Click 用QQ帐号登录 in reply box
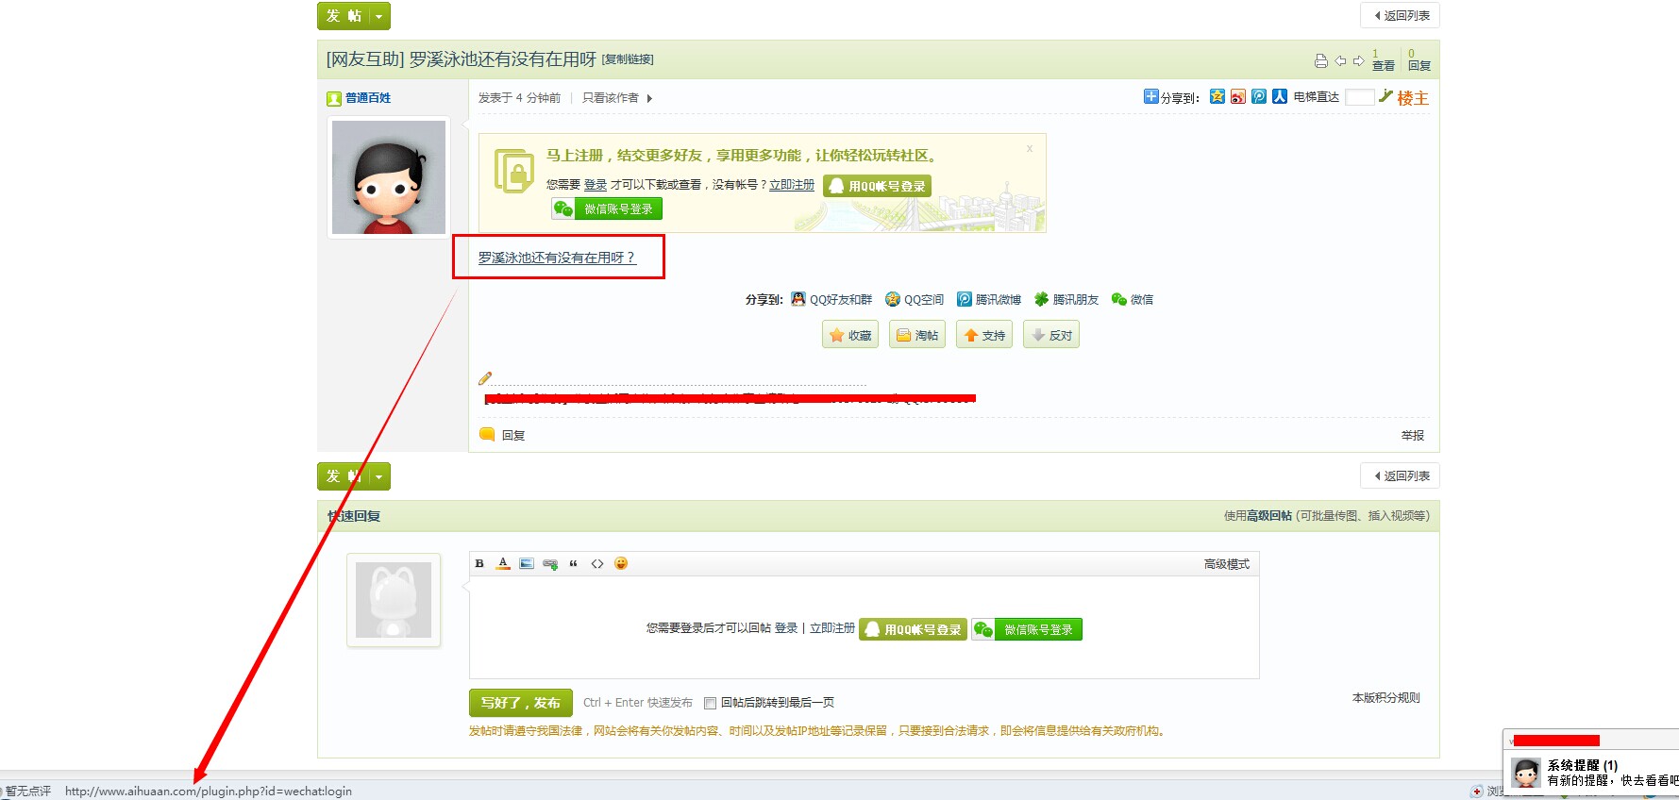Screen dimensions: 1679x800 tap(913, 629)
